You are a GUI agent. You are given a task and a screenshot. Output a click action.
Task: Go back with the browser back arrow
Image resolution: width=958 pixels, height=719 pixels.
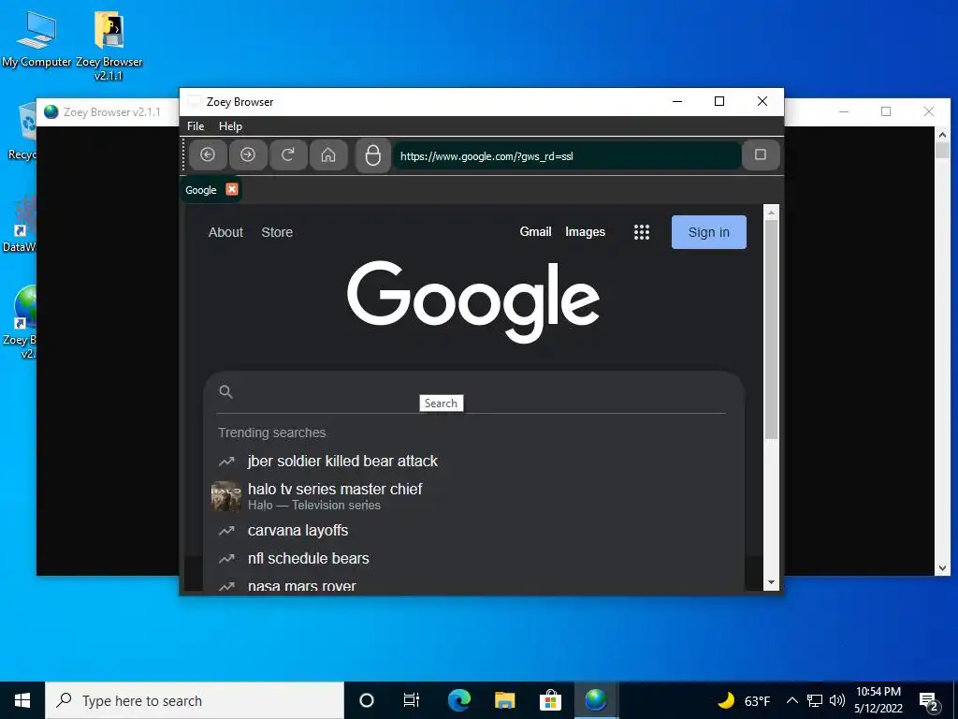208,154
